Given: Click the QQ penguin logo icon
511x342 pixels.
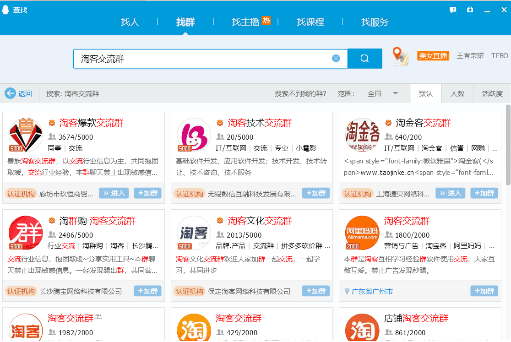Looking at the screenshot, I should click(5, 10).
